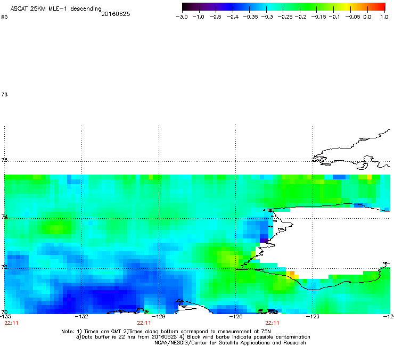Viewport: 394px width, 346px height.
Task: Click the longitude label "-123"
Action: pos(313,316)
